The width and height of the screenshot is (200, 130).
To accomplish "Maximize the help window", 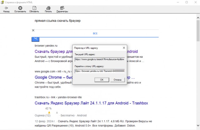I will pos(187,2).
